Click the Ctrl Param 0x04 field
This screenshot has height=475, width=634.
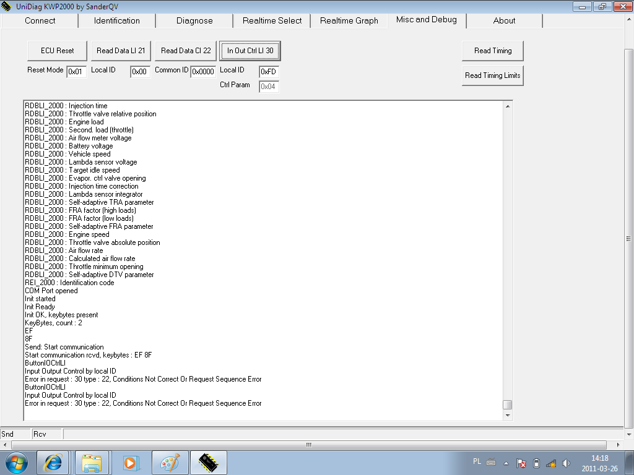coord(269,87)
